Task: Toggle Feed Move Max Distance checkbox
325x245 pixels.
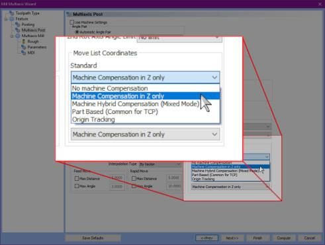Action: tap(77, 178)
